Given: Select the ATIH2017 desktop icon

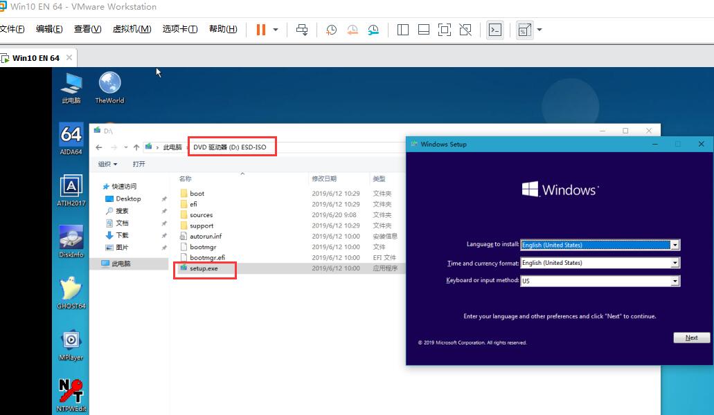Looking at the screenshot, I should tap(71, 190).
